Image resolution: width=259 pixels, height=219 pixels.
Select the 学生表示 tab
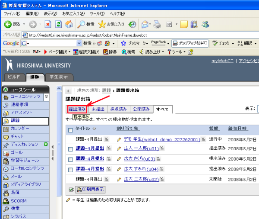pyautogui.click(x=59, y=77)
